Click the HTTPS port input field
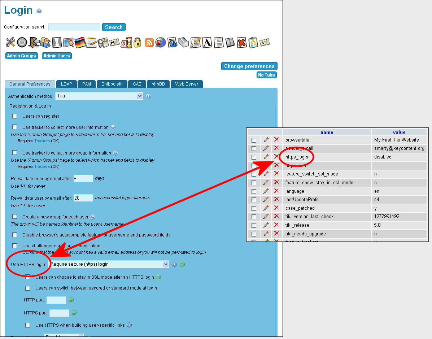The height and width of the screenshot is (339, 432). click(x=59, y=313)
